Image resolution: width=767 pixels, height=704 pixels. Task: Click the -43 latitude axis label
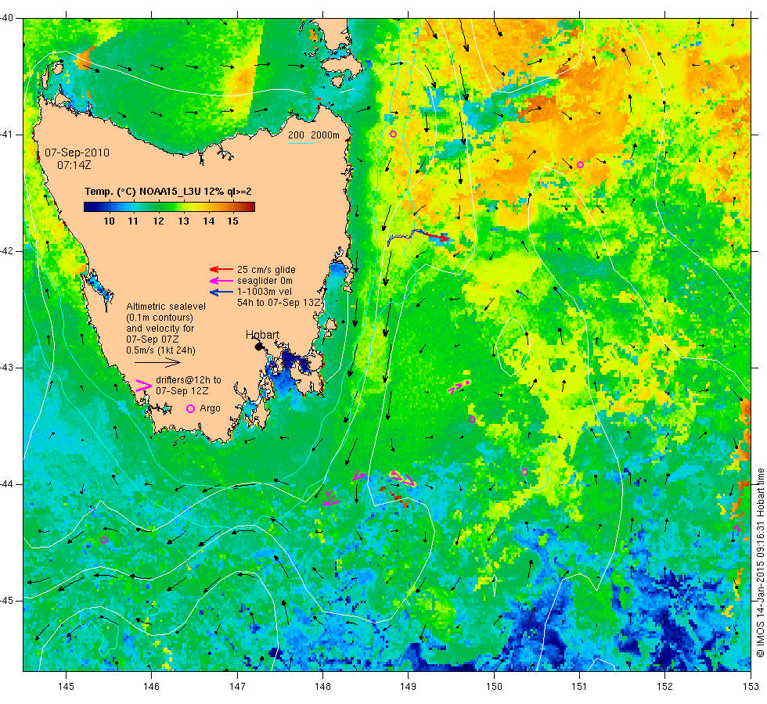8,367
